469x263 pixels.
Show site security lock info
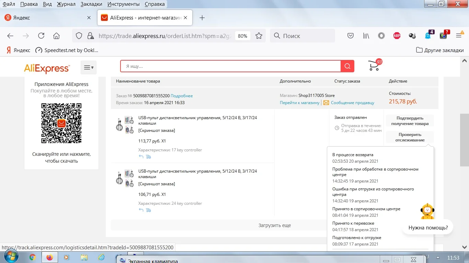click(x=90, y=36)
